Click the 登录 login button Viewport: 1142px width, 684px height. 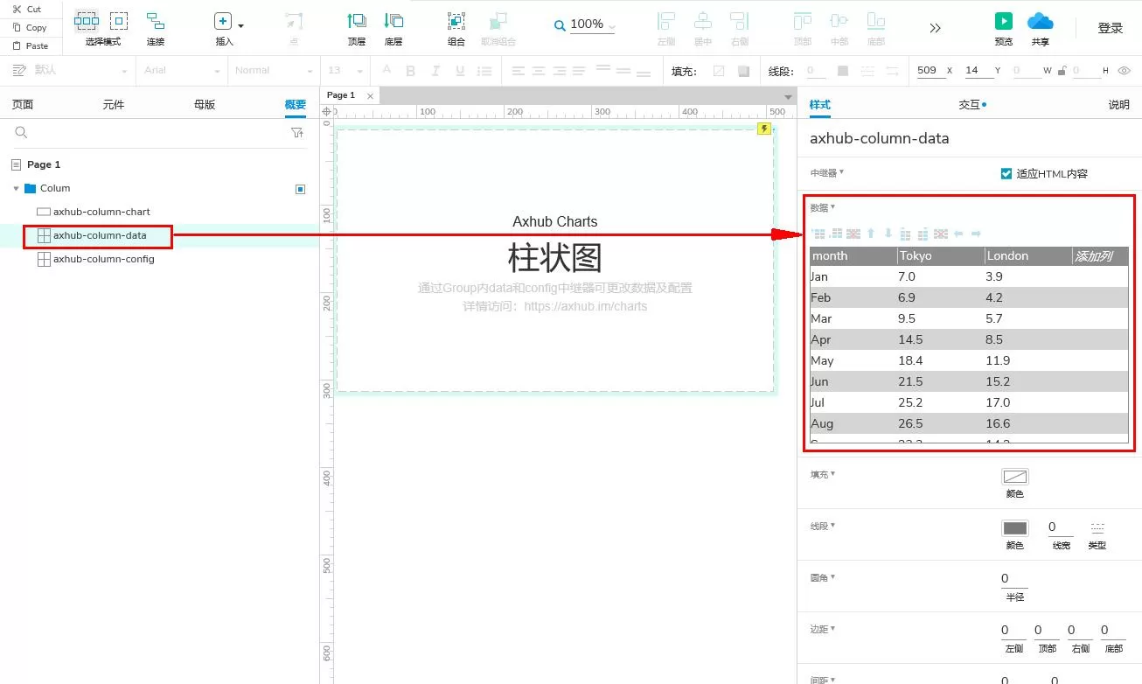(1111, 28)
